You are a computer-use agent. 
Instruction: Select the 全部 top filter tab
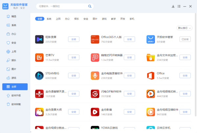click(x=40, y=19)
